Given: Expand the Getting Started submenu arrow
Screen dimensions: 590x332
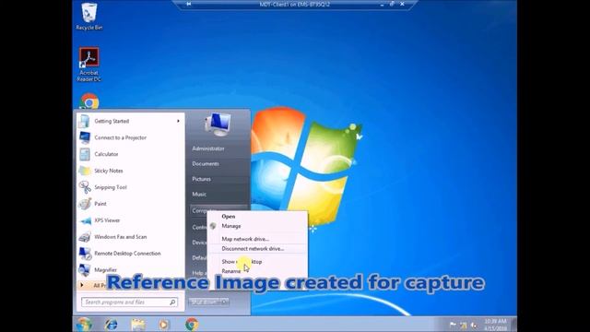Looking at the screenshot, I should 178,121.
